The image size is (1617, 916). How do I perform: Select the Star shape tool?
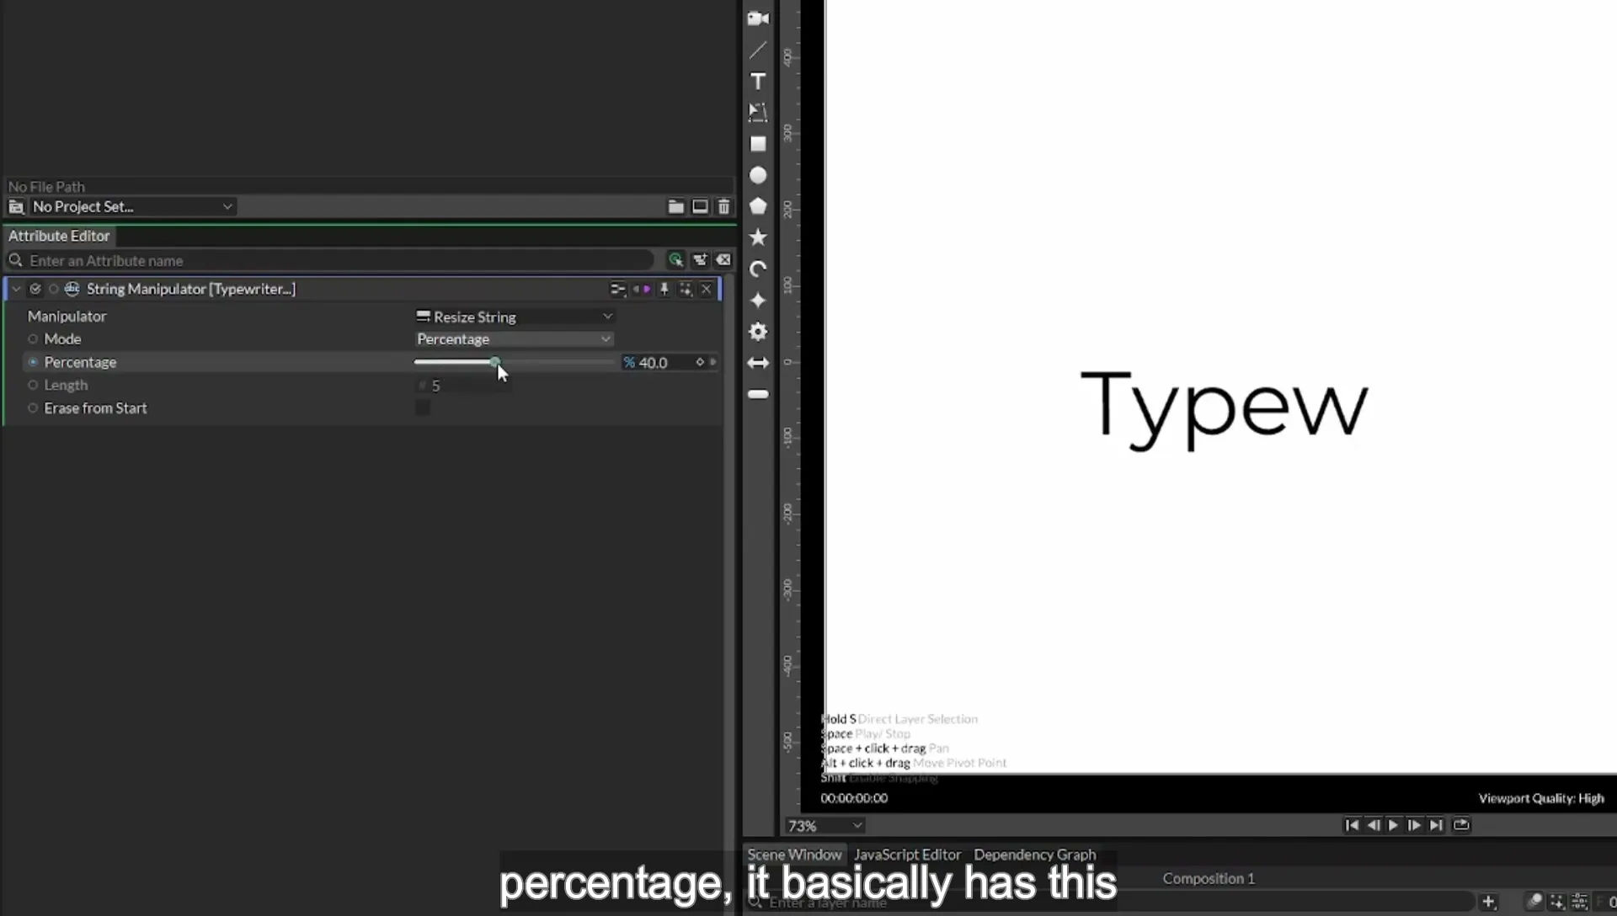tap(758, 237)
